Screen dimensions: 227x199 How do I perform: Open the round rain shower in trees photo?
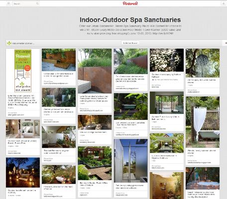tap(203, 63)
